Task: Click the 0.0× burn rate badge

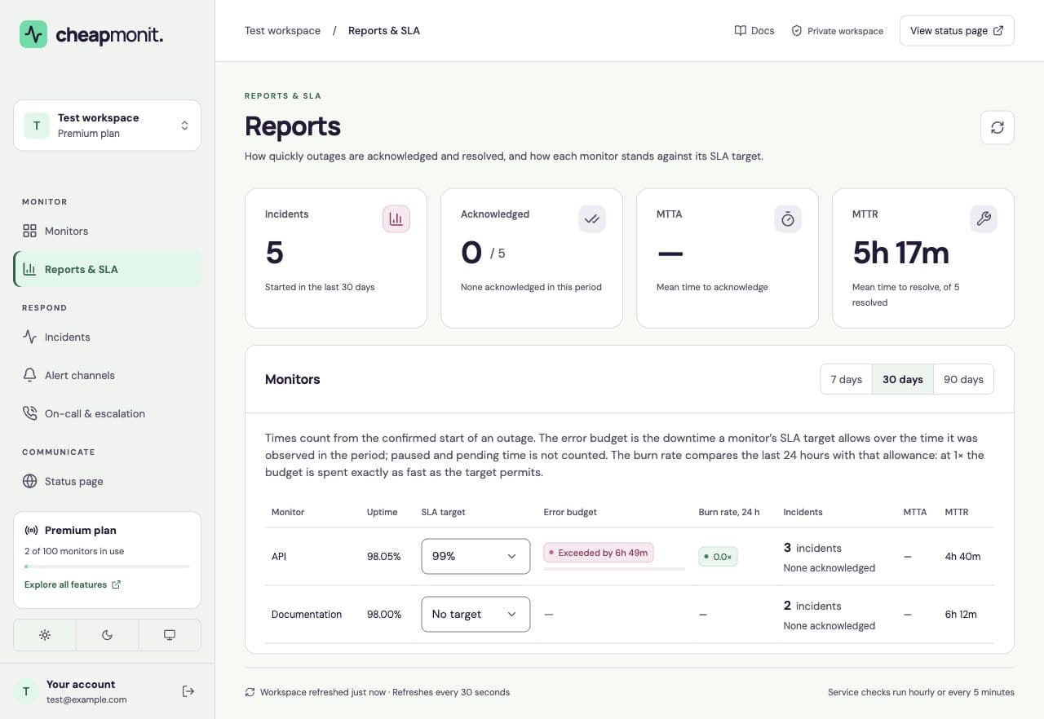Action: click(718, 557)
